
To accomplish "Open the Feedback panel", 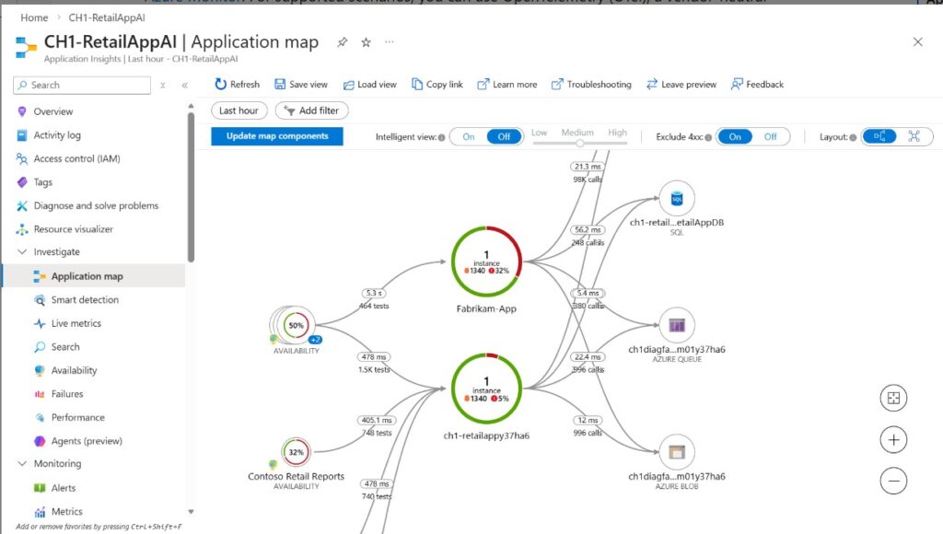I will [x=757, y=84].
